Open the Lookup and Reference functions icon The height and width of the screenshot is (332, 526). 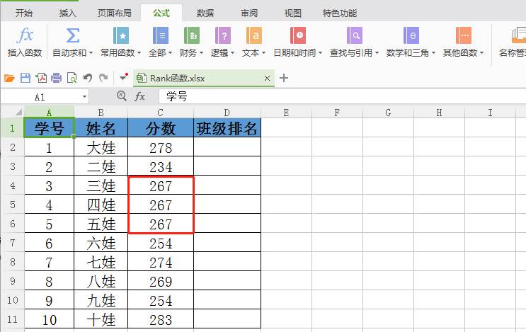pyautogui.click(x=354, y=35)
